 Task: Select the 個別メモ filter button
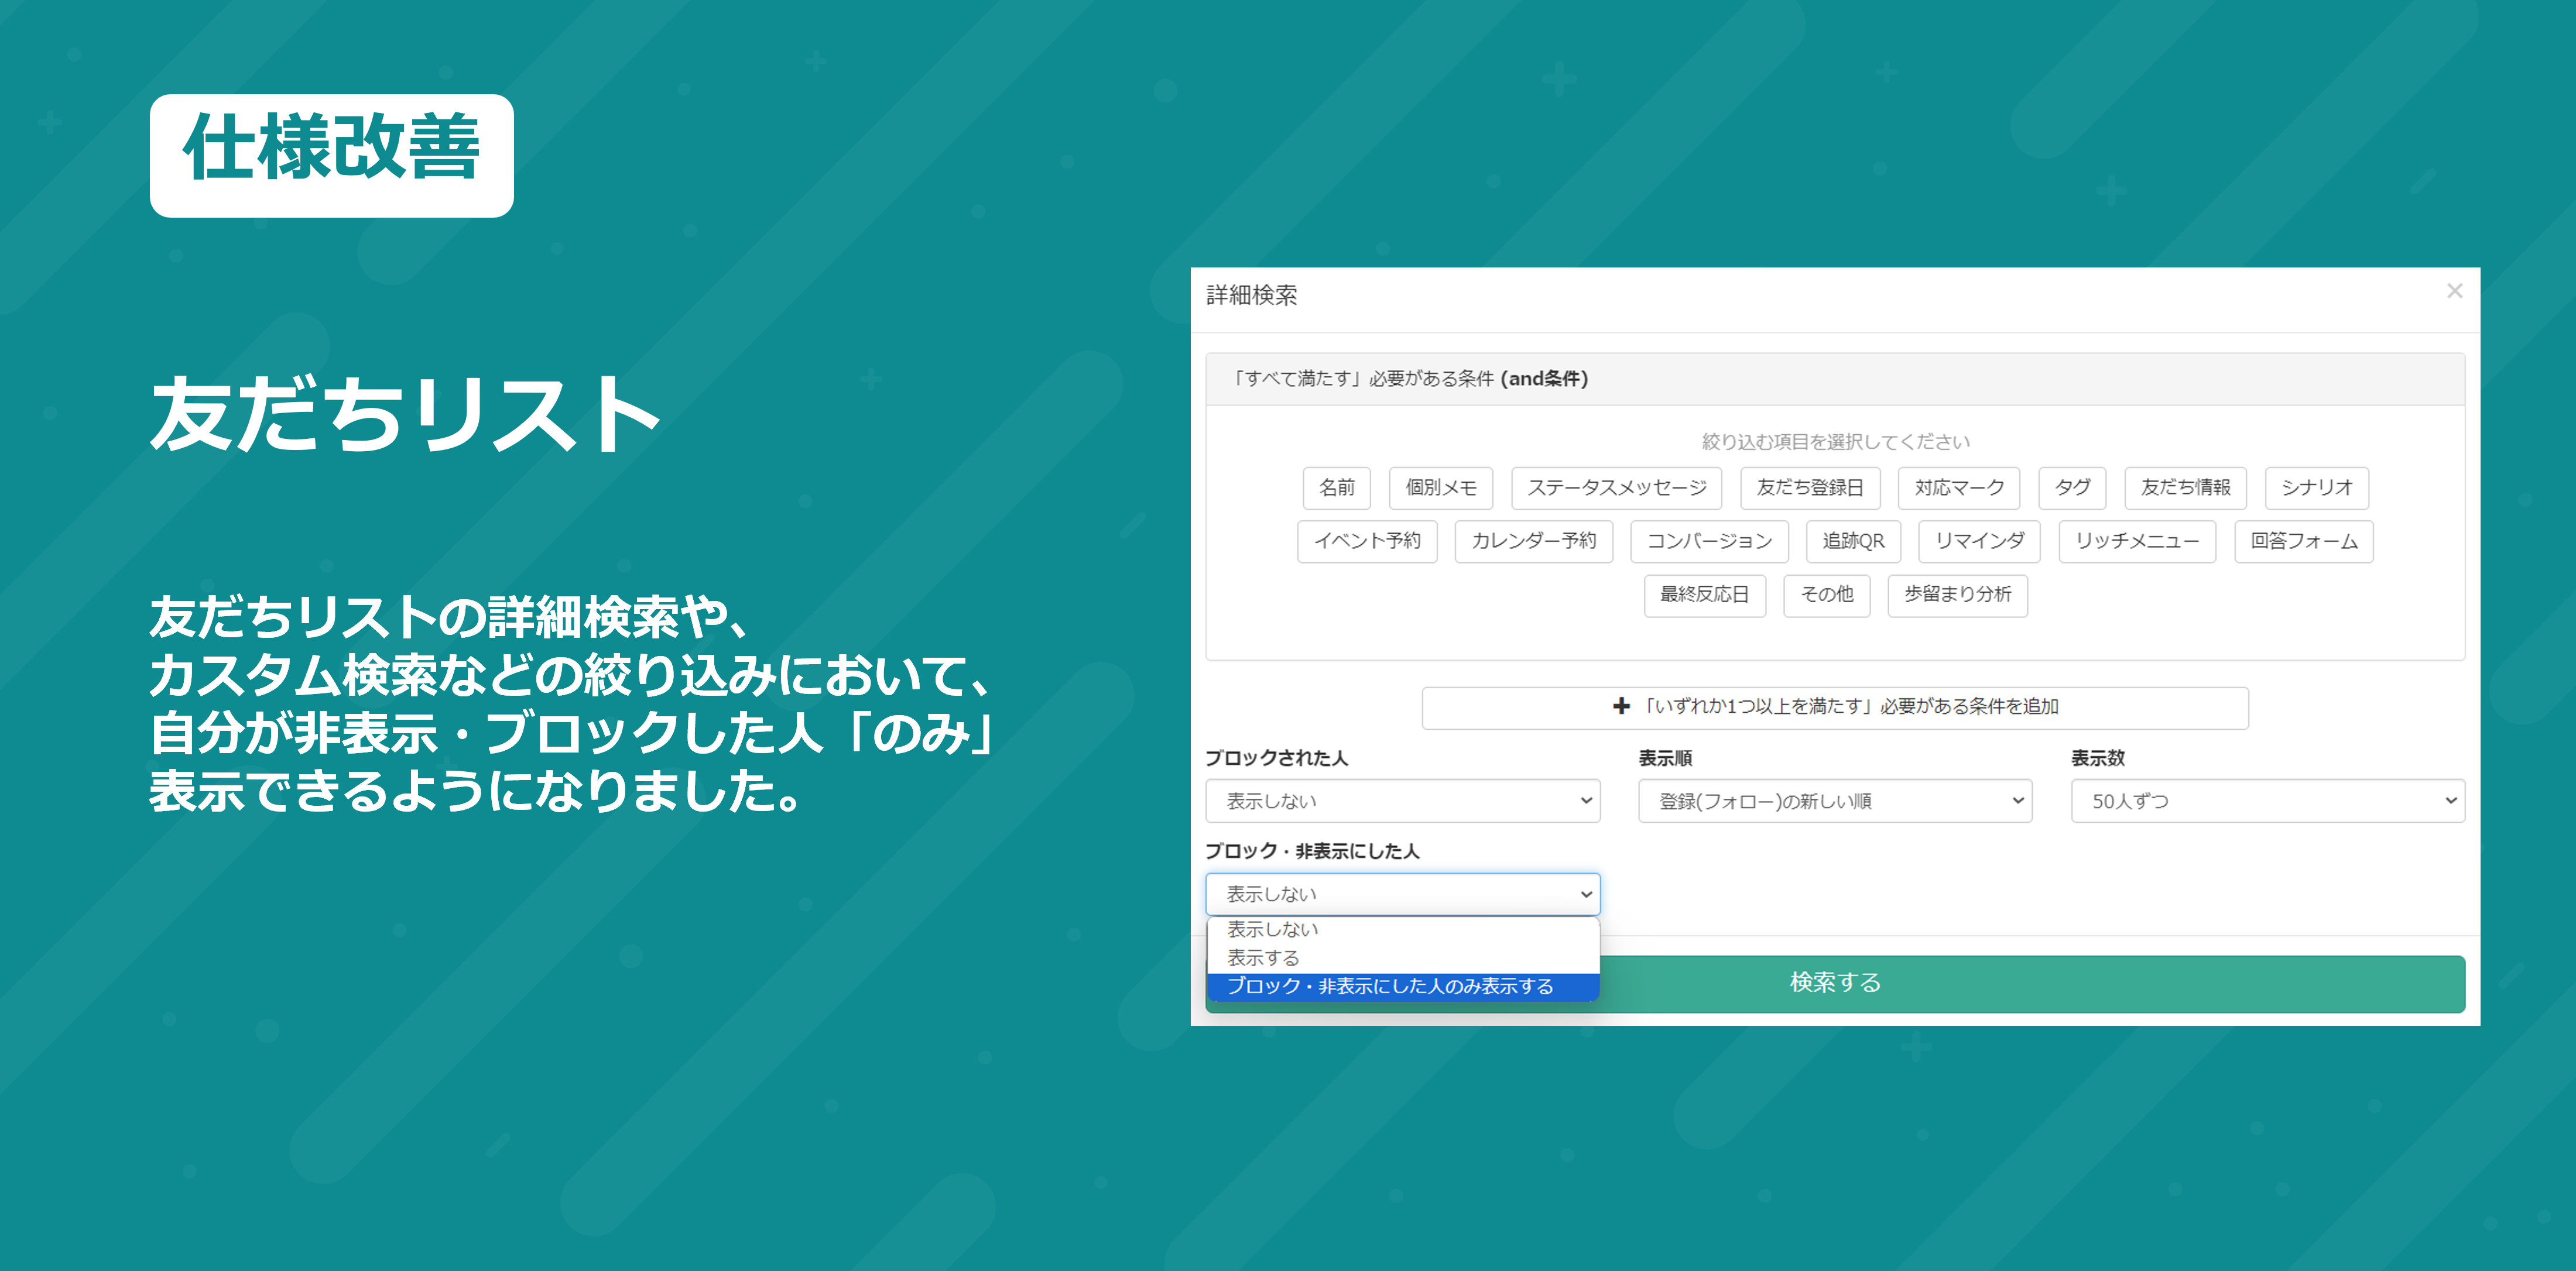(x=1440, y=487)
